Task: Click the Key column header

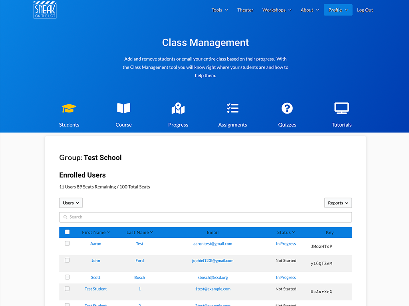Action: 330,232
